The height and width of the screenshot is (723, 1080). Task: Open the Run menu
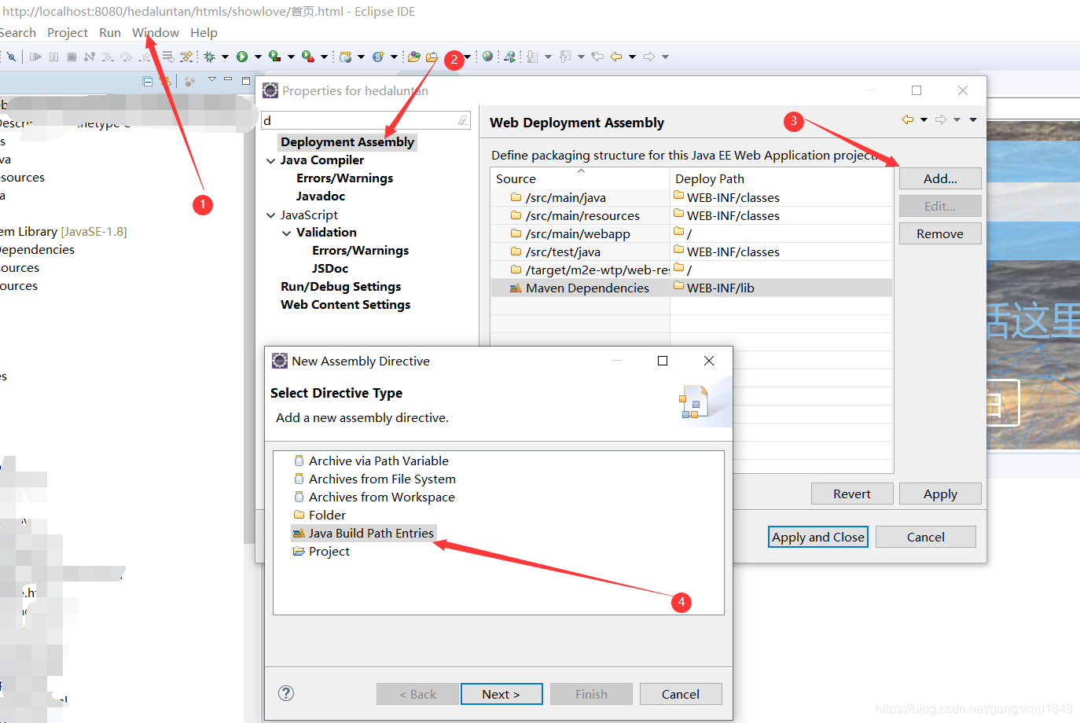110,32
